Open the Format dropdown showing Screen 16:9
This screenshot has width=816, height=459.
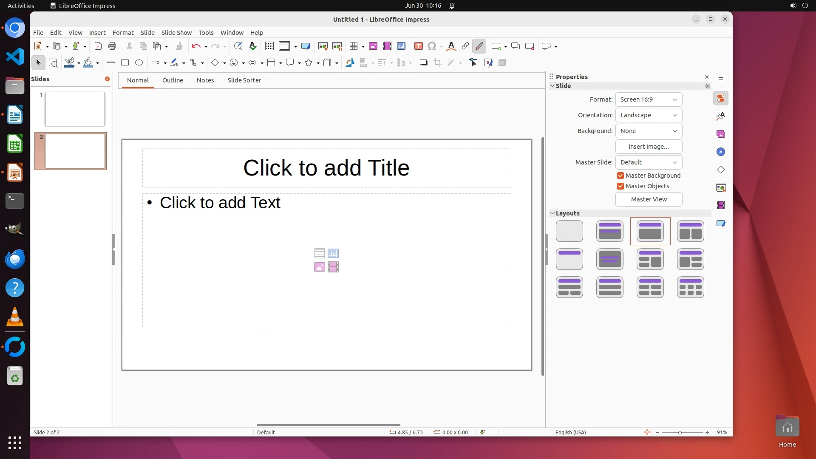[649, 99]
